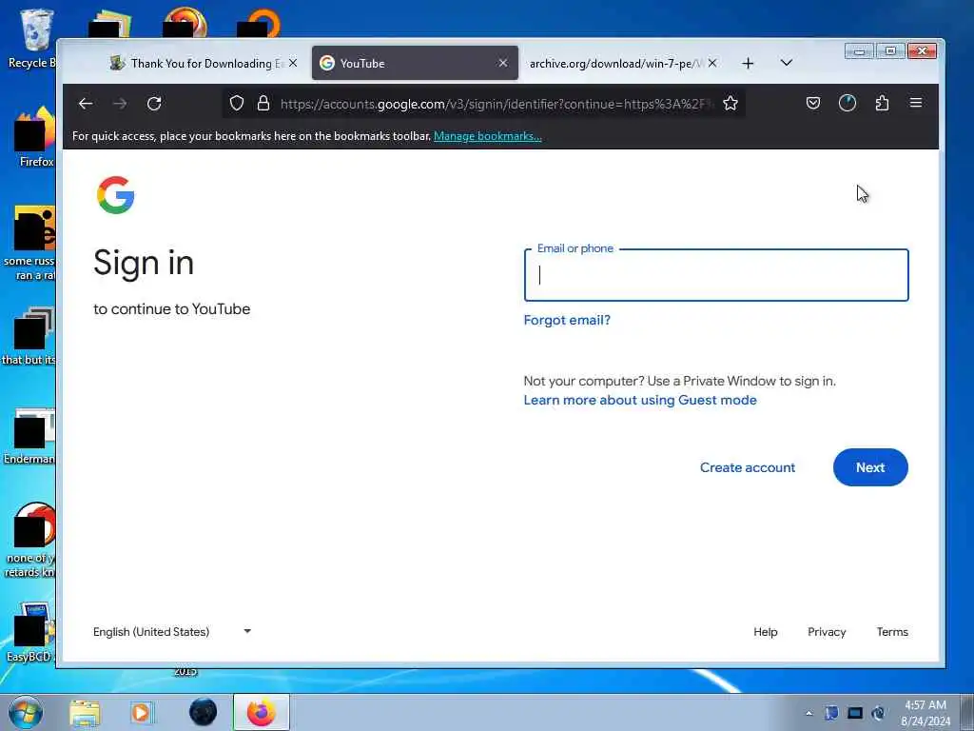The height and width of the screenshot is (731, 974).
Task: Click the volume tray icon
Action: pyautogui.click(x=878, y=713)
